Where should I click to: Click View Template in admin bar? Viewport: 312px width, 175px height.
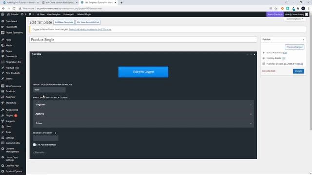click(x=54, y=14)
